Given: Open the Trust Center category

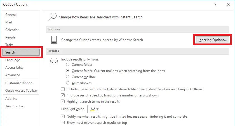Looking at the screenshot, I should [14, 106].
